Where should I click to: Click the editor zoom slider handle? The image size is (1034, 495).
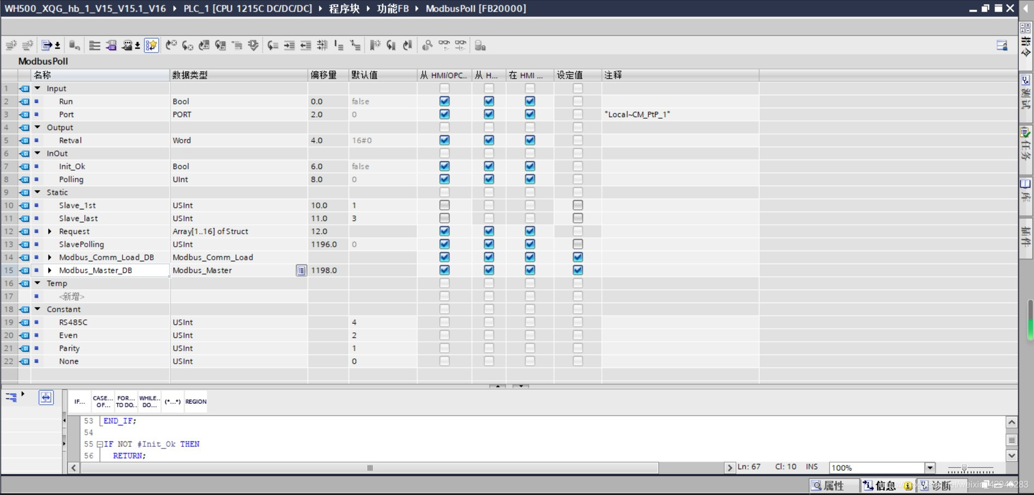coord(964,468)
